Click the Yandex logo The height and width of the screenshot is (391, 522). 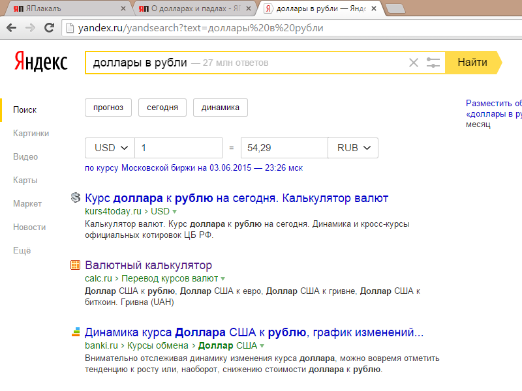tap(40, 63)
